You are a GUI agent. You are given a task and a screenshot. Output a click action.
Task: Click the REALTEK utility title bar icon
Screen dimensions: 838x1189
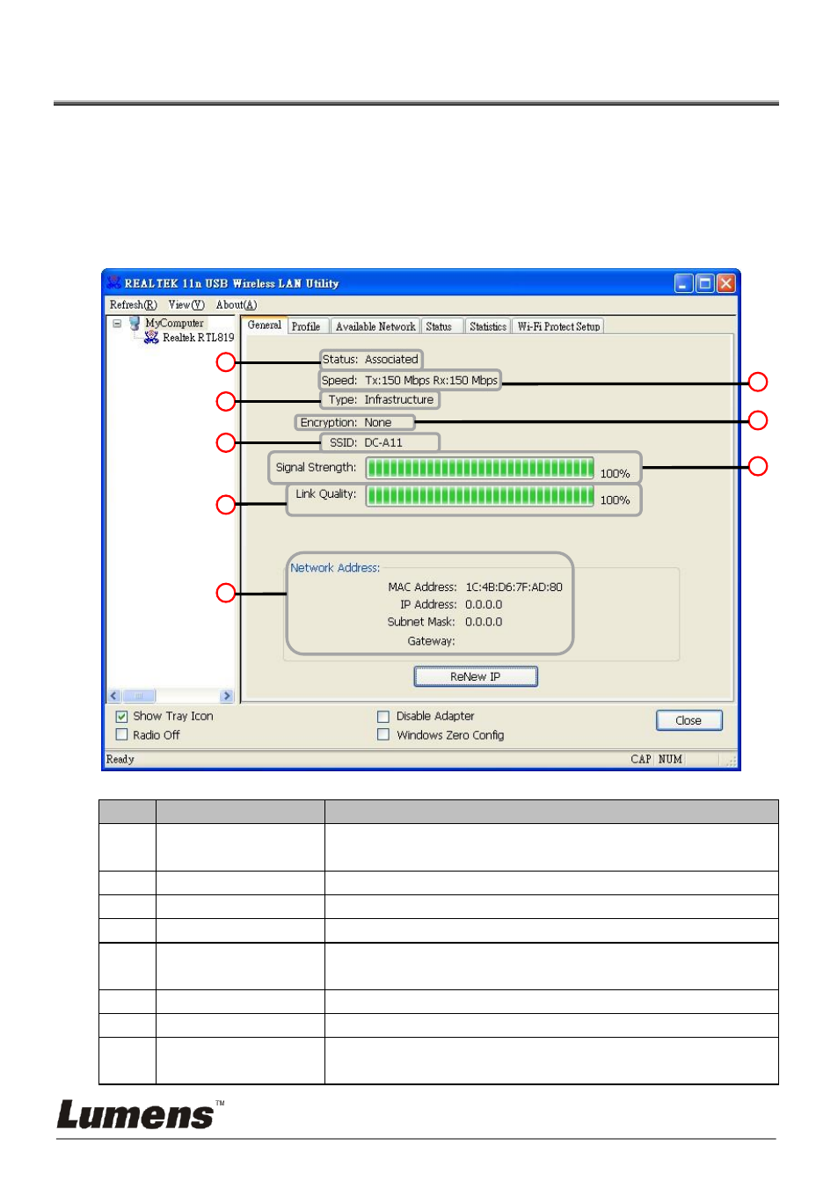pyautogui.click(x=113, y=282)
